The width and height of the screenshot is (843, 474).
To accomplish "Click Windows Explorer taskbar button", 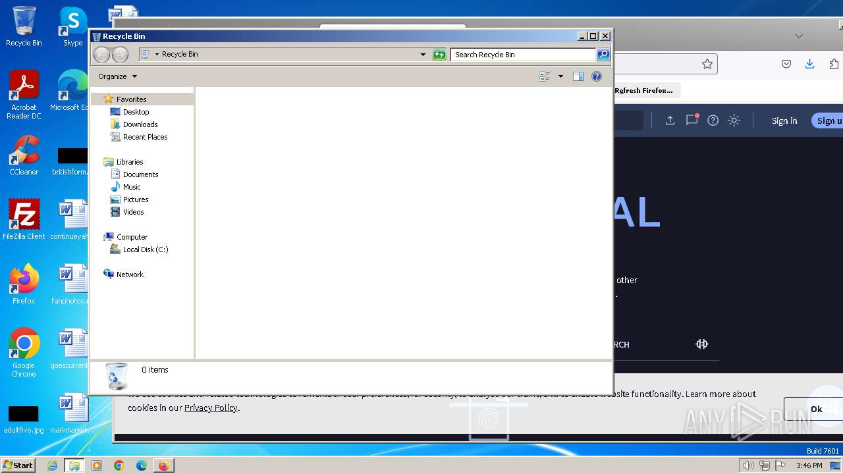I will pyautogui.click(x=74, y=465).
